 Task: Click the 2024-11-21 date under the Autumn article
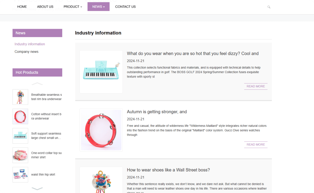point(135,119)
